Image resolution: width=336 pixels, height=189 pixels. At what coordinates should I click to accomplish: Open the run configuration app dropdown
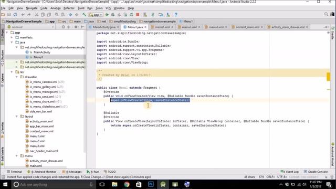[96, 15]
